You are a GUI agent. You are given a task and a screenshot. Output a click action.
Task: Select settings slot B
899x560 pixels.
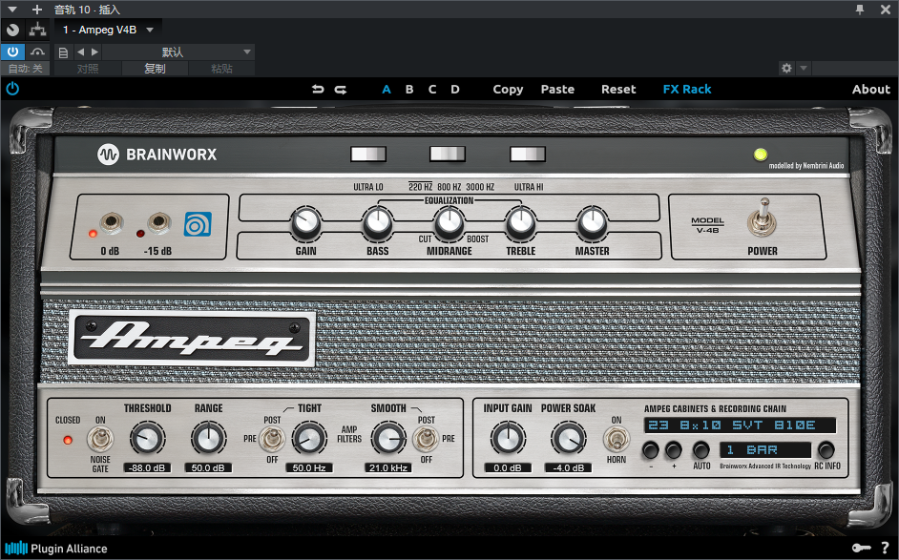pyautogui.click(x=409, y=90)
